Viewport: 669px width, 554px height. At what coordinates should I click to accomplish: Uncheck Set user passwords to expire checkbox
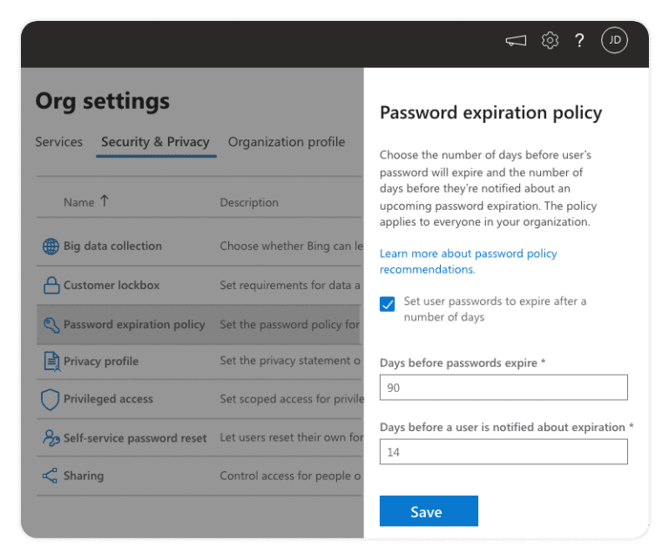coord(388,304)
